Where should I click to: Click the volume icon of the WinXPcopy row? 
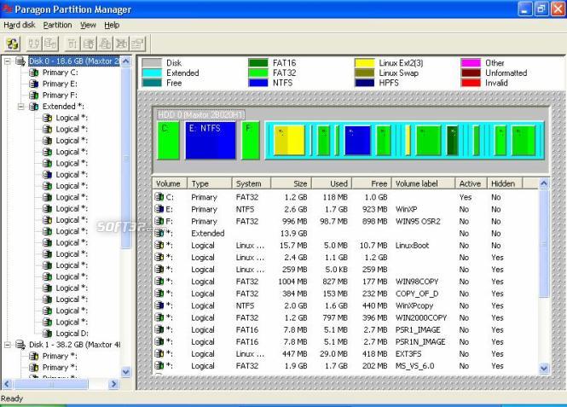(x=159, y=305)
